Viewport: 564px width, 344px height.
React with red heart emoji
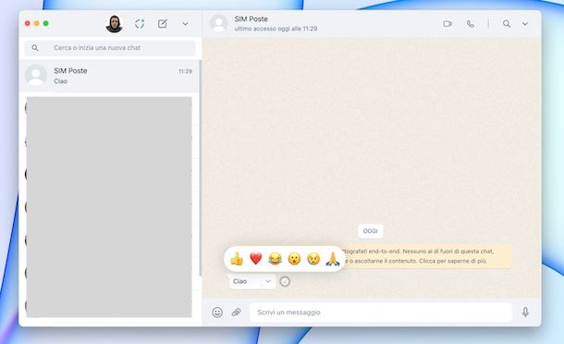pyautogui.click(x=256, y=259)
